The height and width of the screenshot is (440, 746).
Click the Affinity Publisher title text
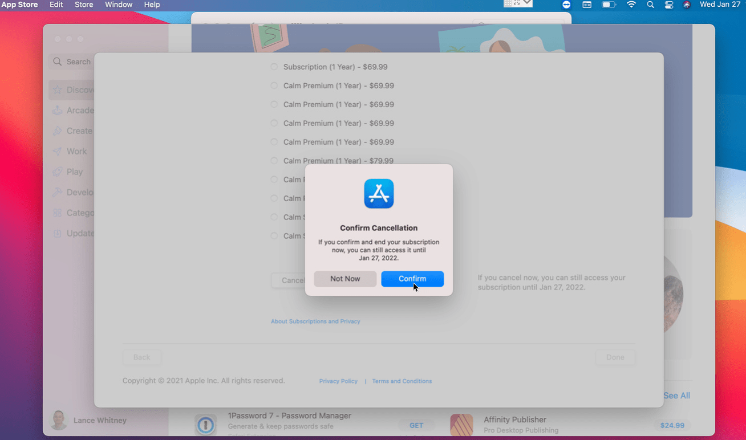coord(515,419)
